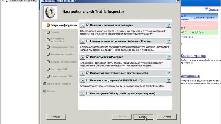Open the Конфигуратор link in background window
Screen dimensions: 221x124
pyautogui.click(x=193, y=56)
